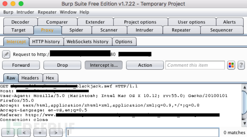
Task: Switch to the Hex view tab
Action: tap(50, 78)
